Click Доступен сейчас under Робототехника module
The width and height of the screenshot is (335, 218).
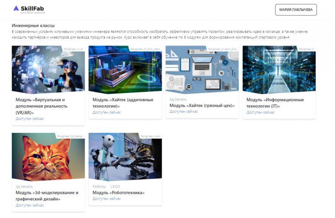click(107, 199)
